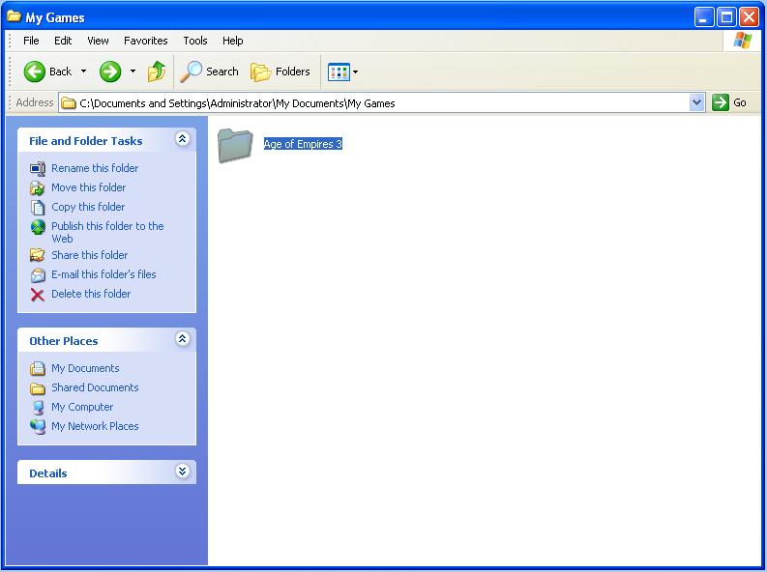Expand the Address bar dropdown

696,102
